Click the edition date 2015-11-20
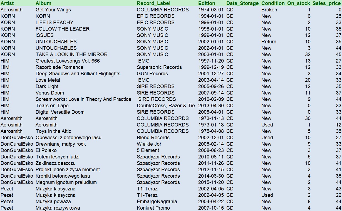Image resolution: width=342 pixels, height=211 pixels. point(211,182)
